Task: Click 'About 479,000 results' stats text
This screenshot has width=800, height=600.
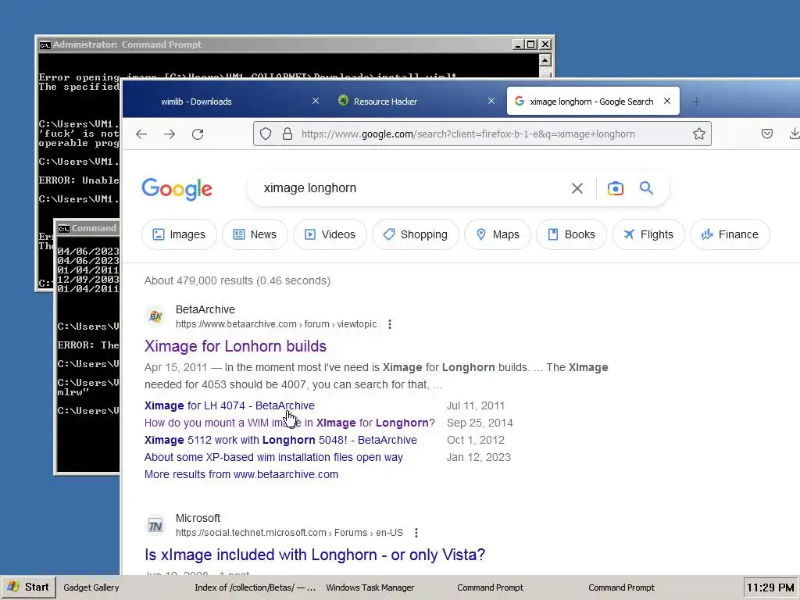Action: (237, 280)
